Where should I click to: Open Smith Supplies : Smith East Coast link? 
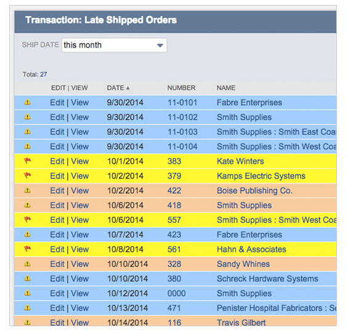point(277,132)
